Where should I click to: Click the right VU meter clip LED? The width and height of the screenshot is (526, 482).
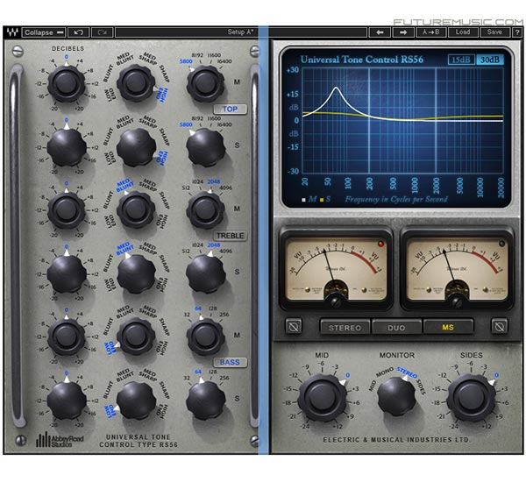pos(501,244)
